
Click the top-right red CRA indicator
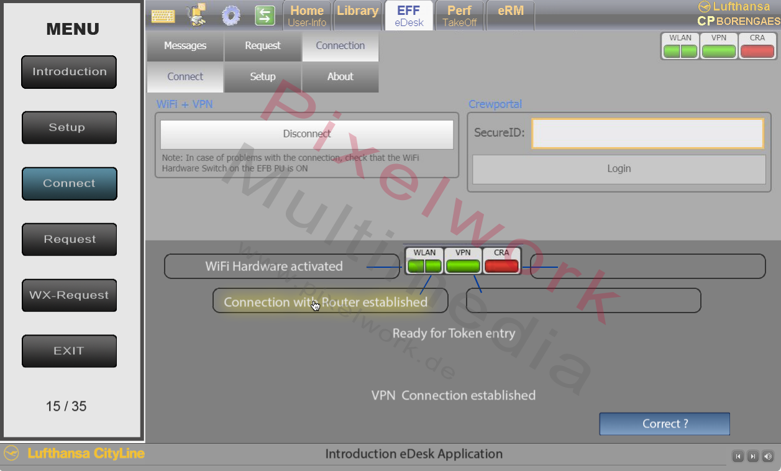click(x=757, y=47)
